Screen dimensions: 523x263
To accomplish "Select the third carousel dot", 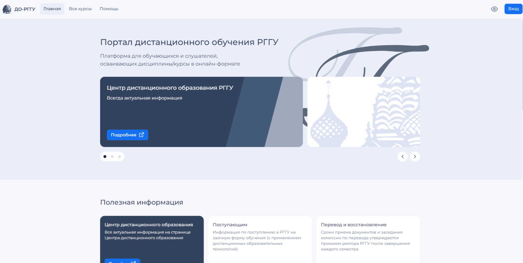I will tap(119, 157).
